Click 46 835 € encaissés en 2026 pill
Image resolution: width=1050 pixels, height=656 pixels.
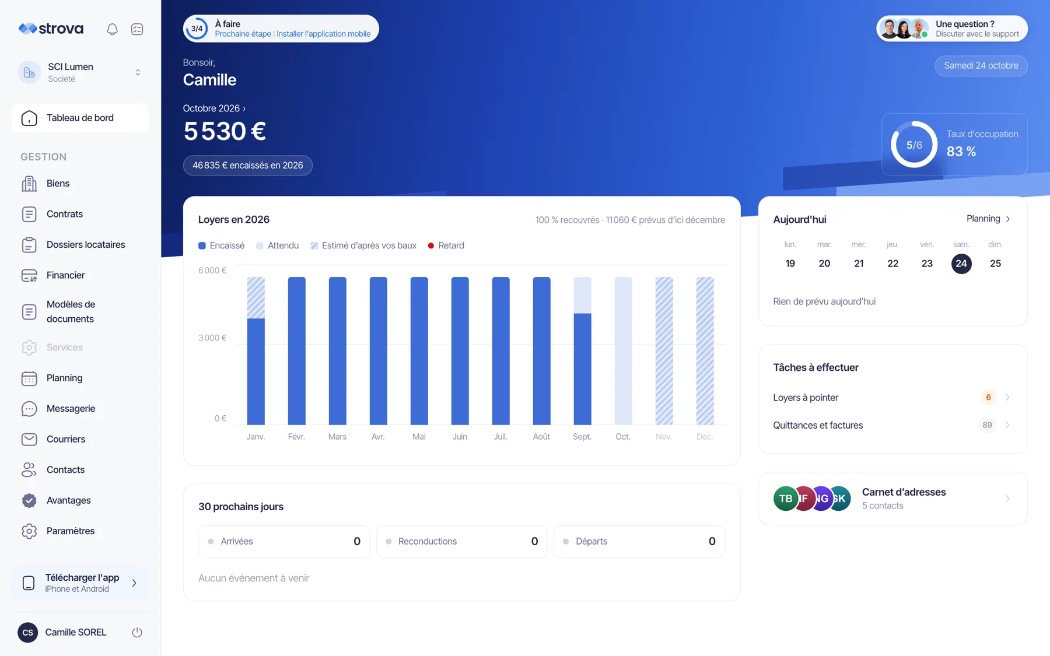coord(248,166)
